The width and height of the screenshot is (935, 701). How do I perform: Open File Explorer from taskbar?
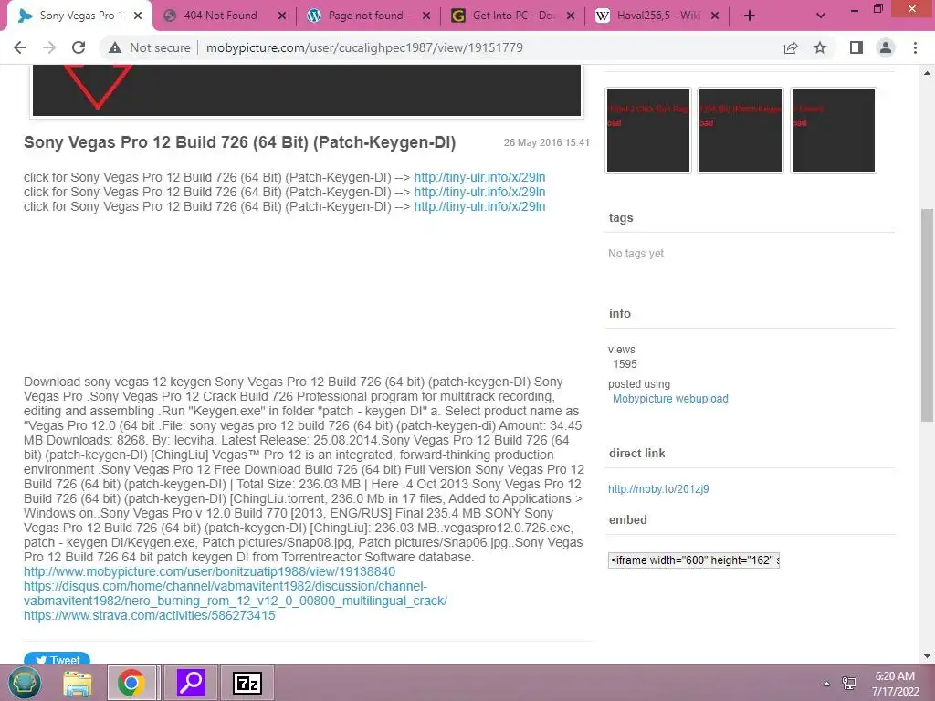coord(78,683)
